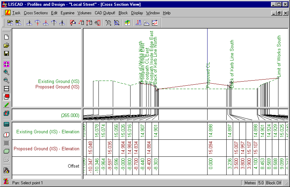
Task: Click the Existing Ground (XS) legend label
Action: [59, 81]
